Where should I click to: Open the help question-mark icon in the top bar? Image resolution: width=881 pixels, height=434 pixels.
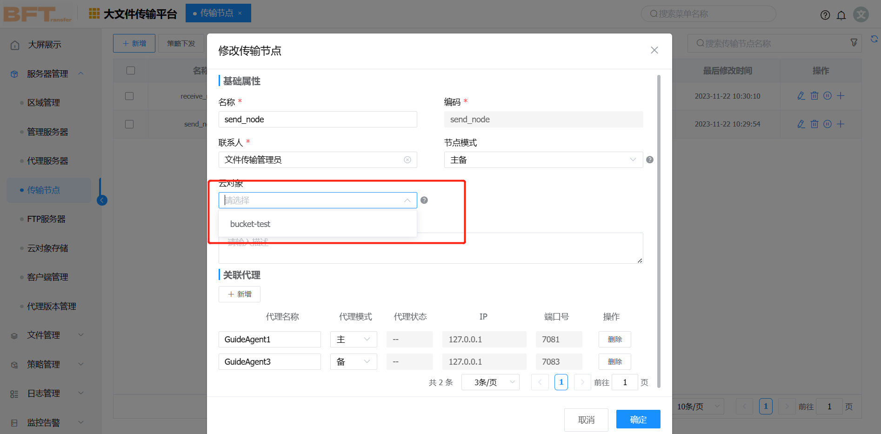[825, 15]
